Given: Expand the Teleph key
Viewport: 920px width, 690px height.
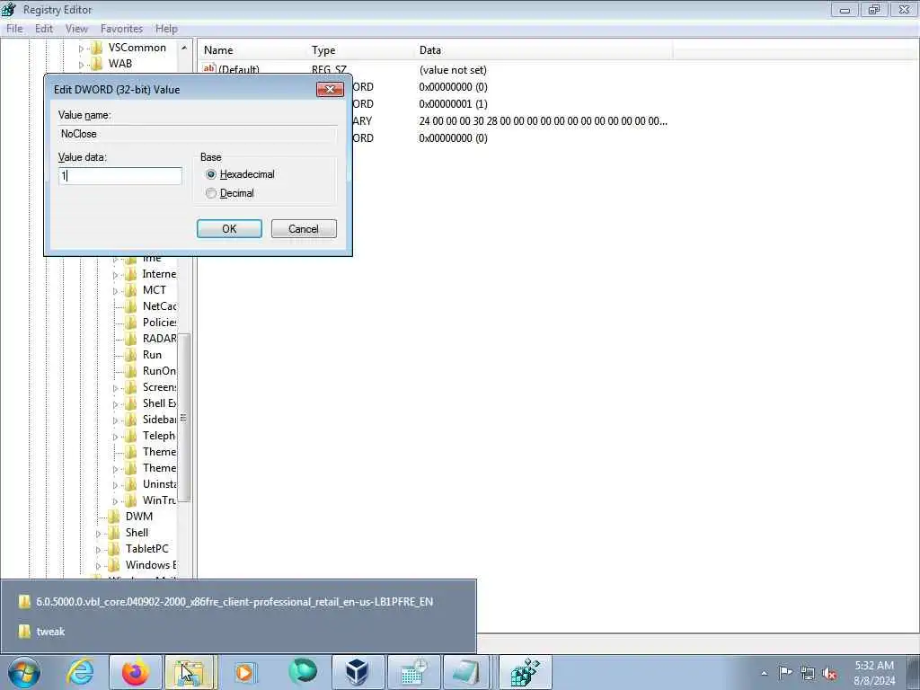Looking at the screenshot, I should click(115, 436).
